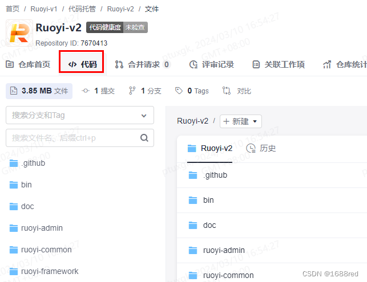Image resolution: width=367 pixels, height=282 pixels.
Task: View the 1 提交 commits
Action: [x=98, y=91]
